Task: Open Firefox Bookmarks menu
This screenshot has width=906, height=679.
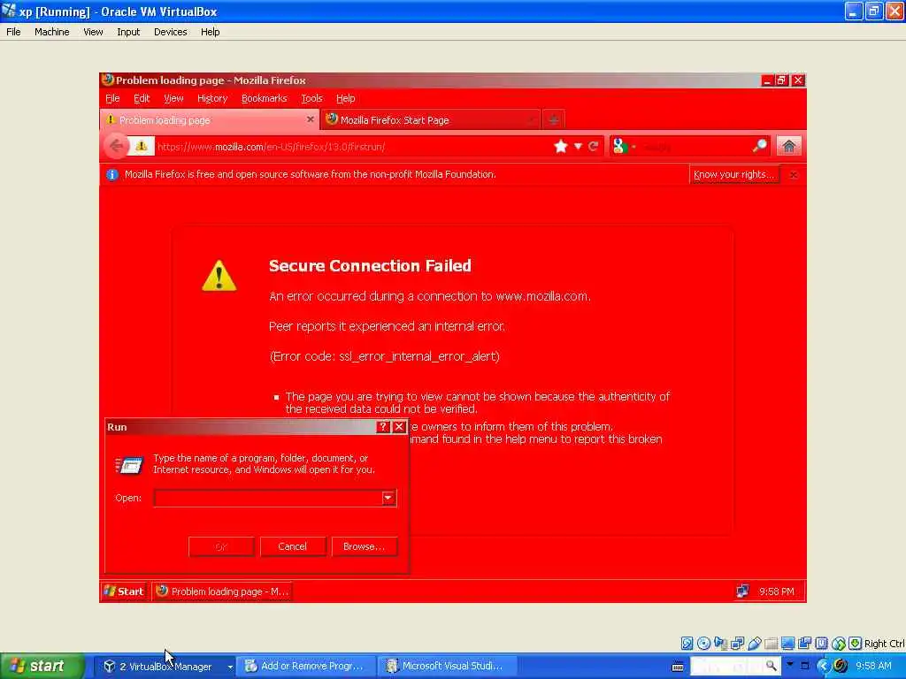Action: 264,98
